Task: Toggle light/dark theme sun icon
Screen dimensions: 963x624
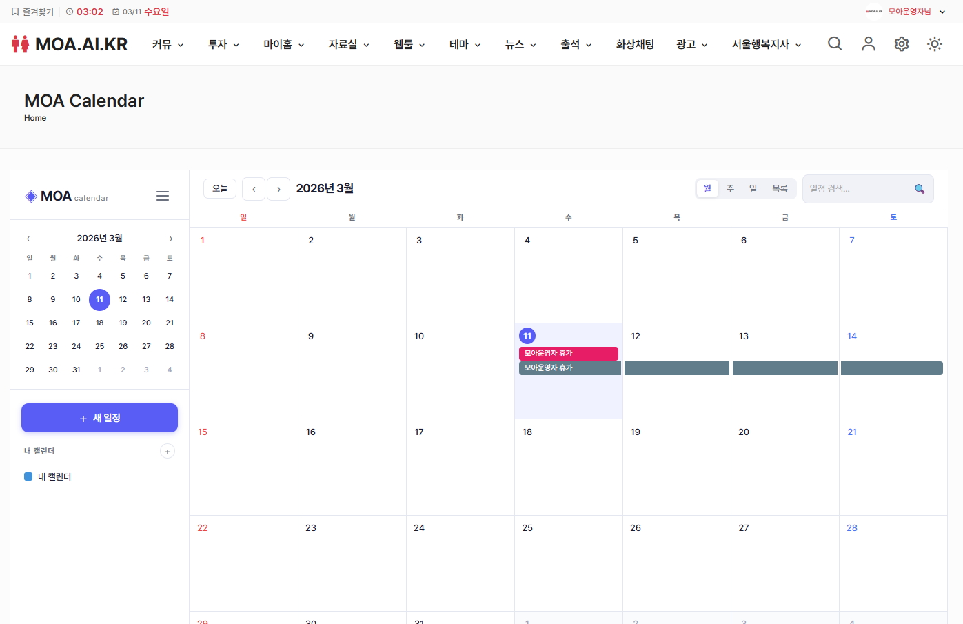Action: pyautogui.click(x=935, y=44)
